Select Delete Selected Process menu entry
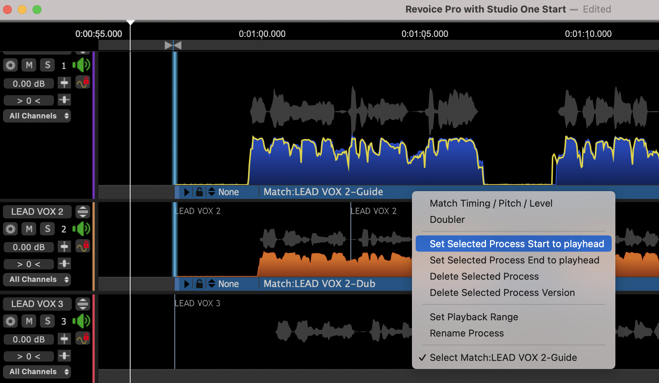The width and height of the screenshot is (659, 383). (x=484, y=276)
